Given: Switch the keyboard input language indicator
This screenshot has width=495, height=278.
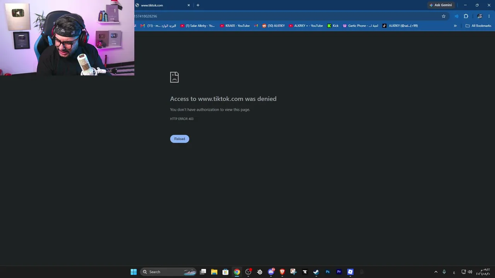Looking at the screenshot, I should point(454,272).
